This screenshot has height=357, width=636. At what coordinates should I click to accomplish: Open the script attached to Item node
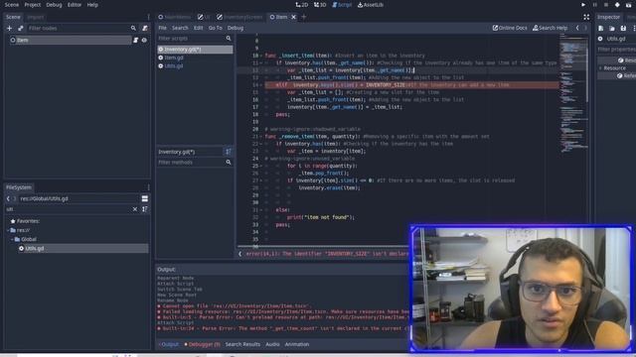tap(136, 40)
